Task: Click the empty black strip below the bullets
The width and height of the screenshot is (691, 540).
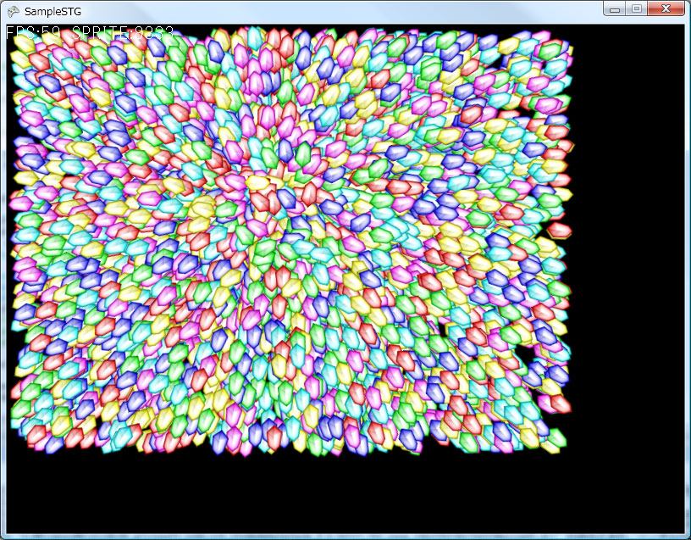Action: 339,496
